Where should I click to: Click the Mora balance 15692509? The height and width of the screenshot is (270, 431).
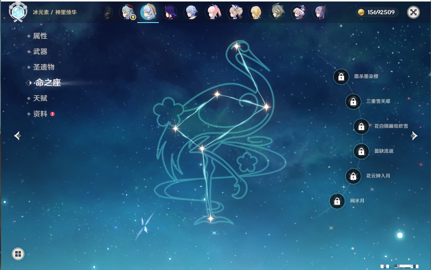coord(377,12)
